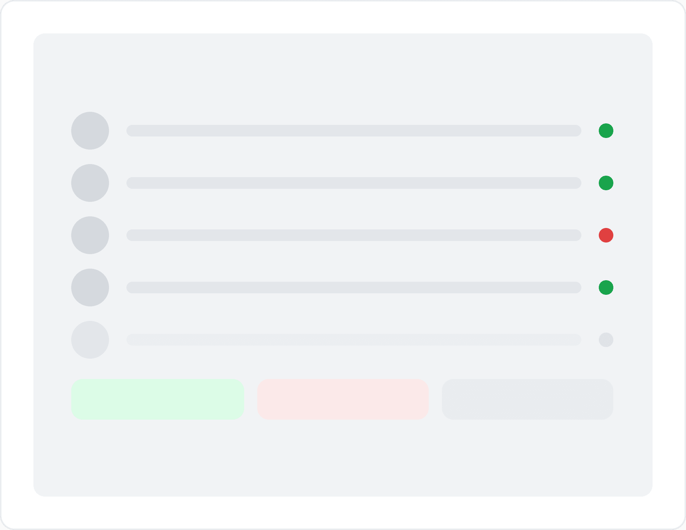This screenshot has height=530, width=686.
Task: Click empty footer area below the buttons
Action: (x=343, y=458)
